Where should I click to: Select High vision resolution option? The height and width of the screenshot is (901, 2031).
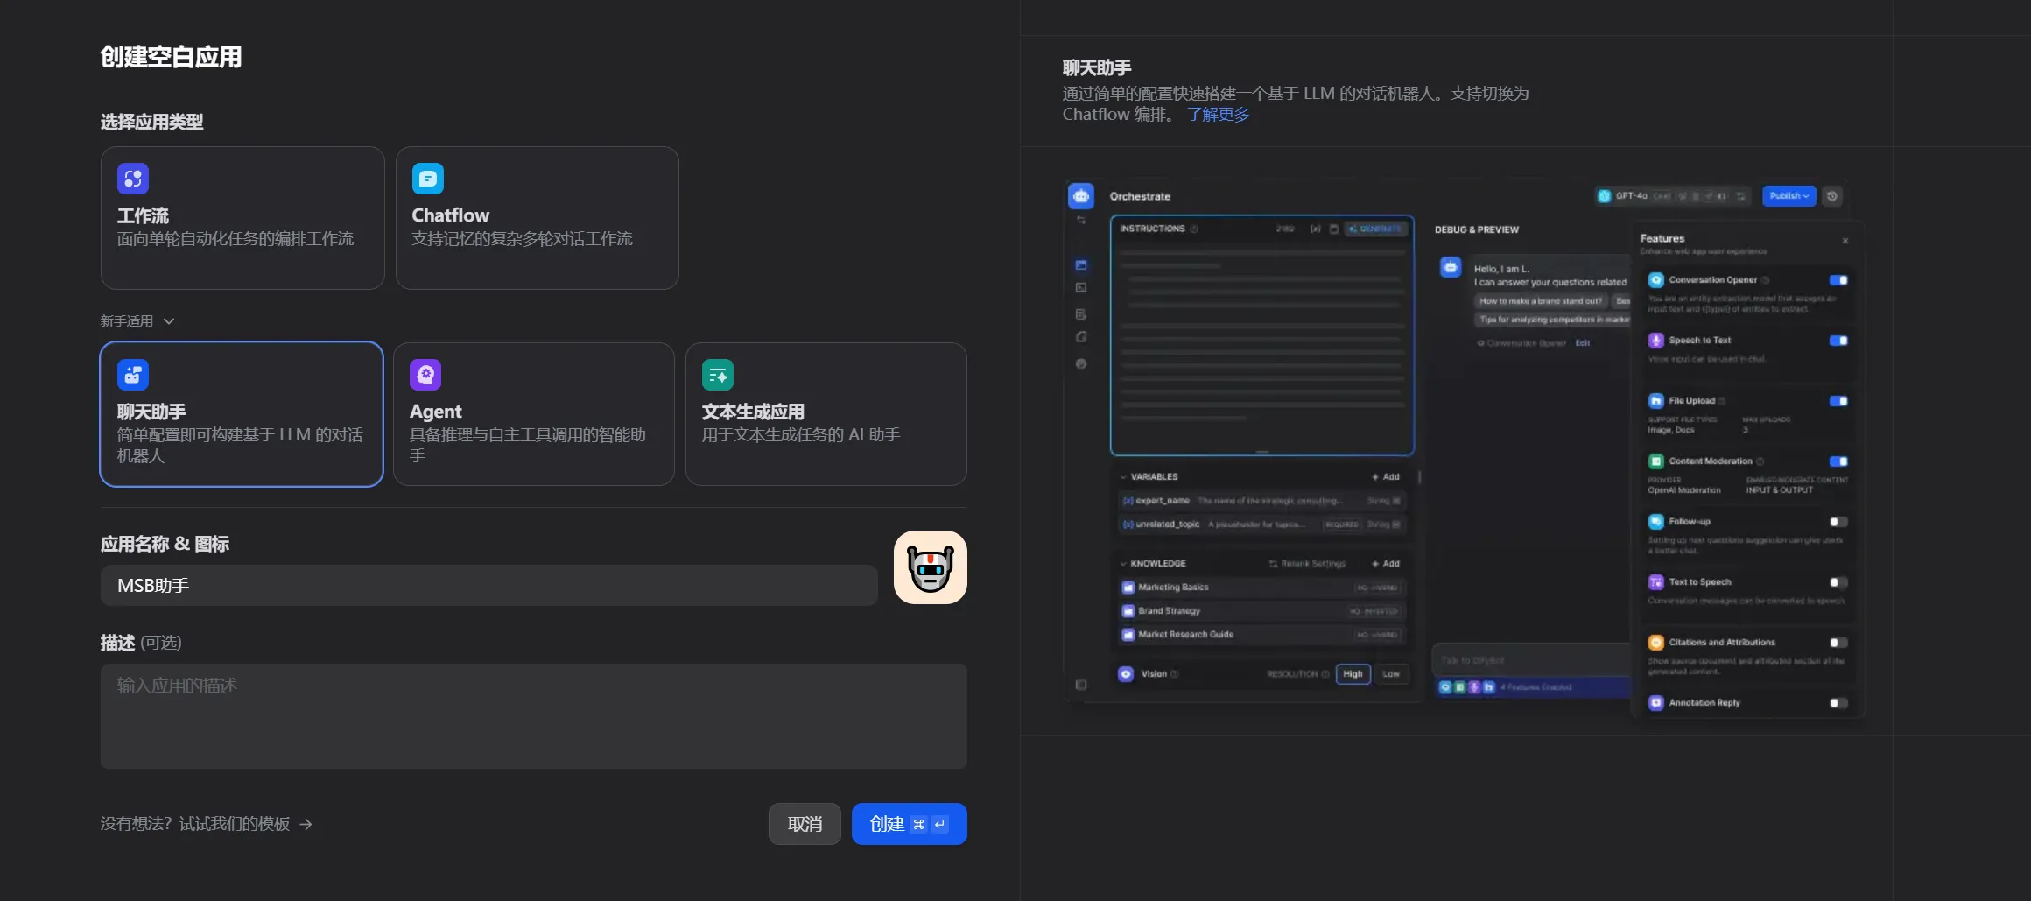(x=1353, y=674)
